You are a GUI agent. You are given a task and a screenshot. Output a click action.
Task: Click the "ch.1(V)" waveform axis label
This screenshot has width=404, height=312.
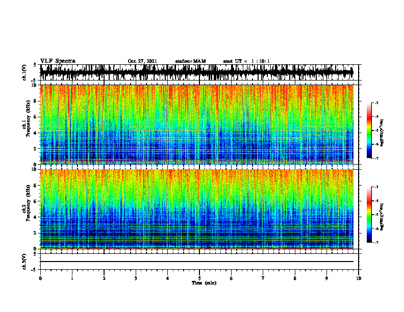(24, 72)
